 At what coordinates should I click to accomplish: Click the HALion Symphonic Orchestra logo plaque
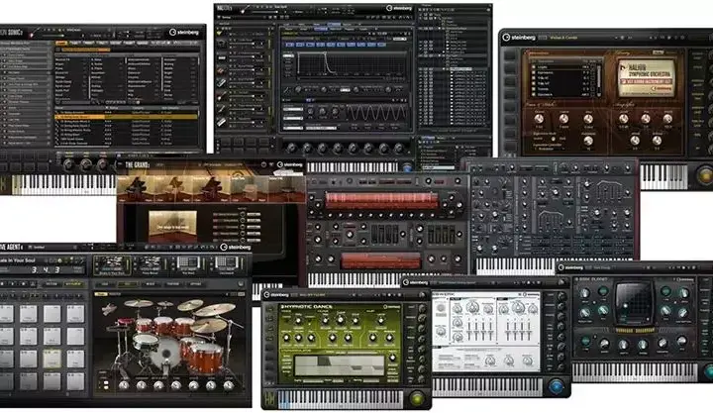(645, 78)
